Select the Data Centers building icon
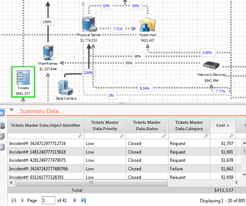 click(x=66, y=87)
